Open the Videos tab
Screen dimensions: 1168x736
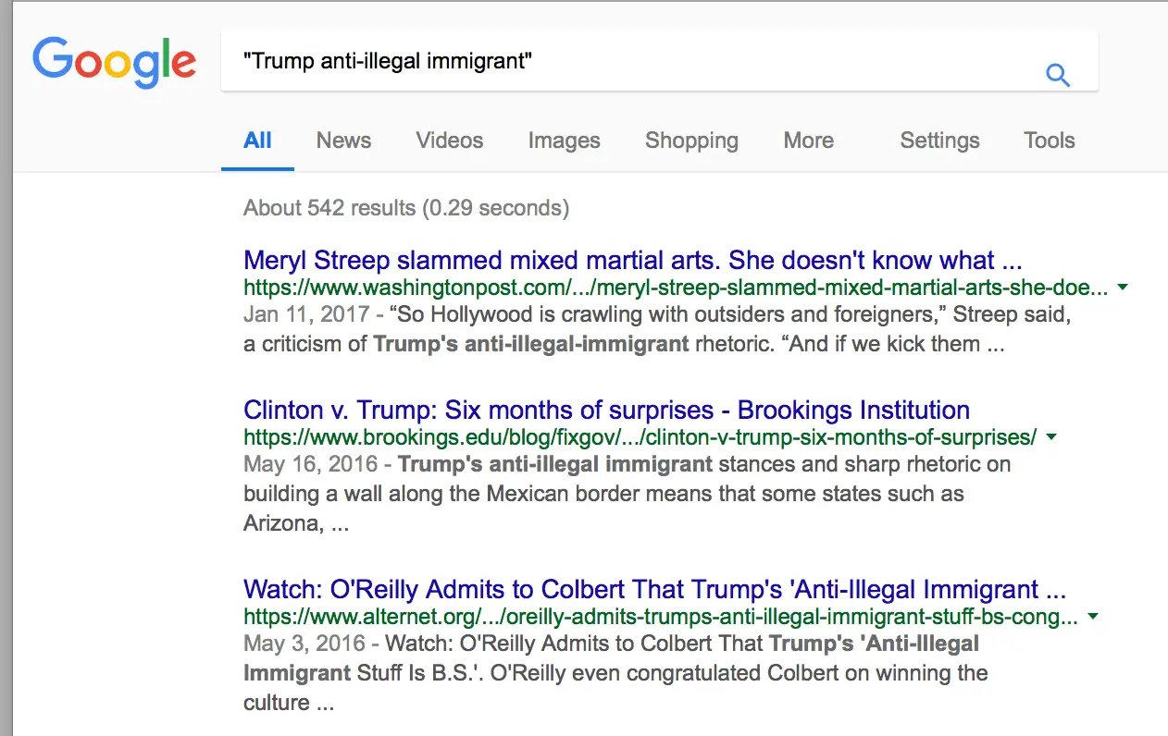tap(449, 141)
